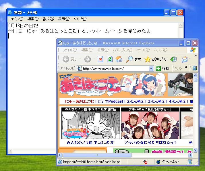This screenshot has width=205, height=171.
Task: Open お気に入り(A) menu in Internet Explorer
Action: (123, 50)
